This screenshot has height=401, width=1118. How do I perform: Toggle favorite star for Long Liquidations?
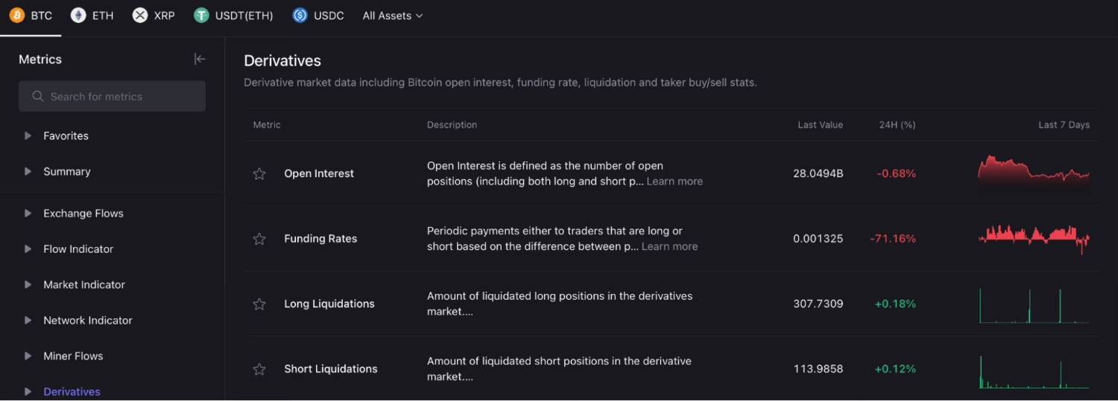[259, 304]
